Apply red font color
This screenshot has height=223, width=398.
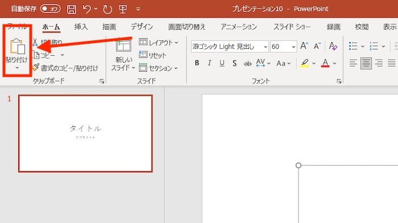click(x=325, y=63)
